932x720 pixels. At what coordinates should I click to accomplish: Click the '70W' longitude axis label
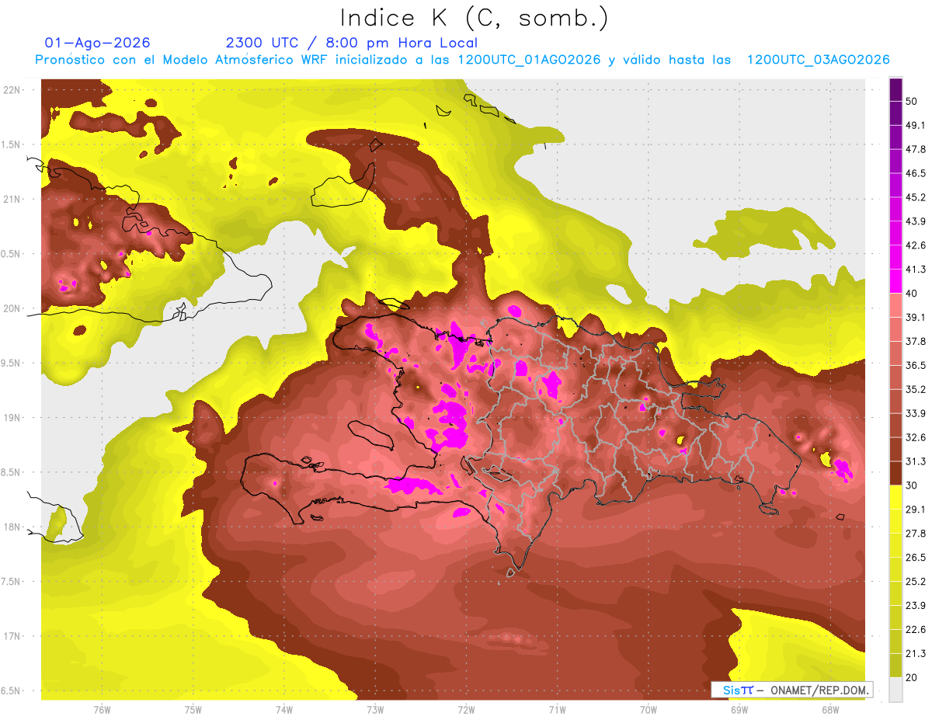click(x=648, y=710)
